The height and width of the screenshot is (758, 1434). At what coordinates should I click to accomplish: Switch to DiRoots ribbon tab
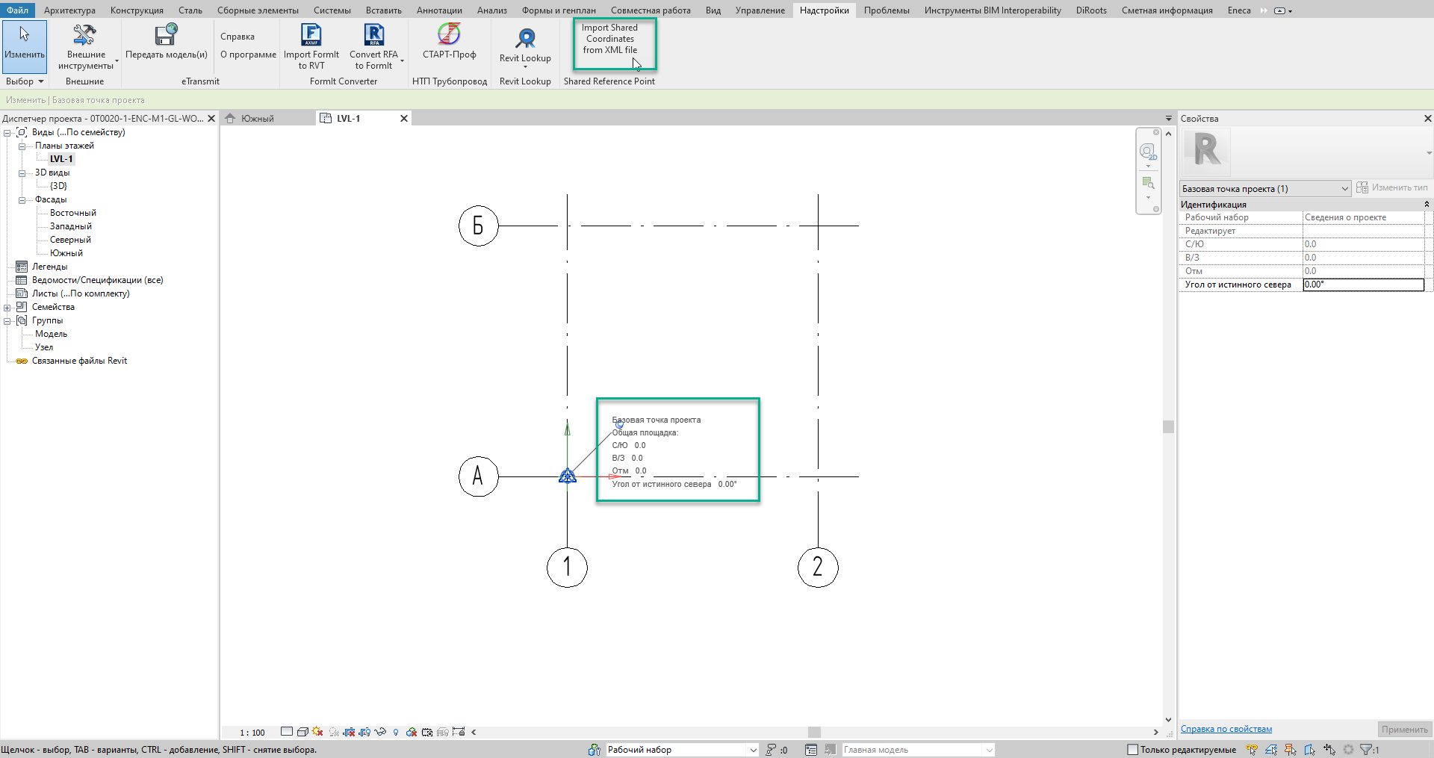[x=1091, y=10]
